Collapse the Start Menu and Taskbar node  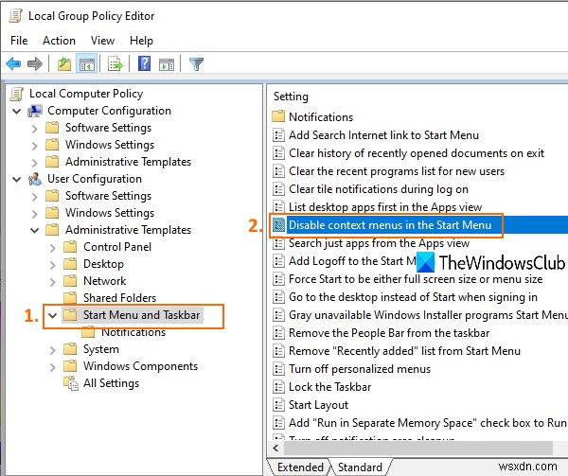tap(52, 315)
